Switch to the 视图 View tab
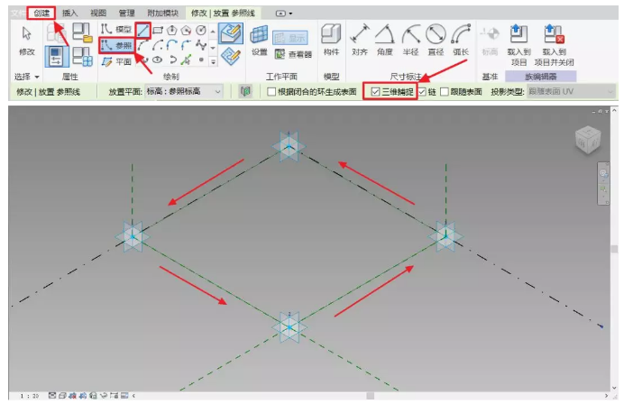 coord(98,14)
